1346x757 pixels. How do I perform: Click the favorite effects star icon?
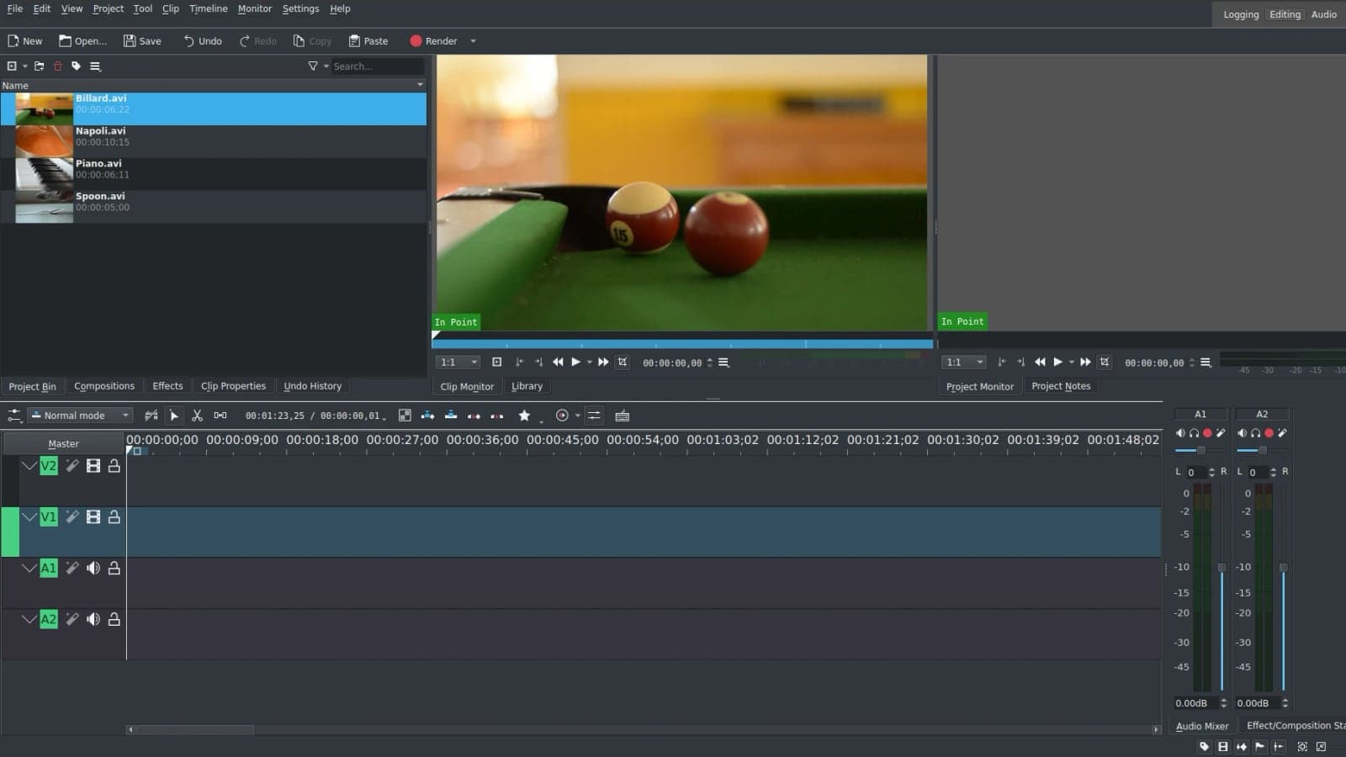pos(524,416)
